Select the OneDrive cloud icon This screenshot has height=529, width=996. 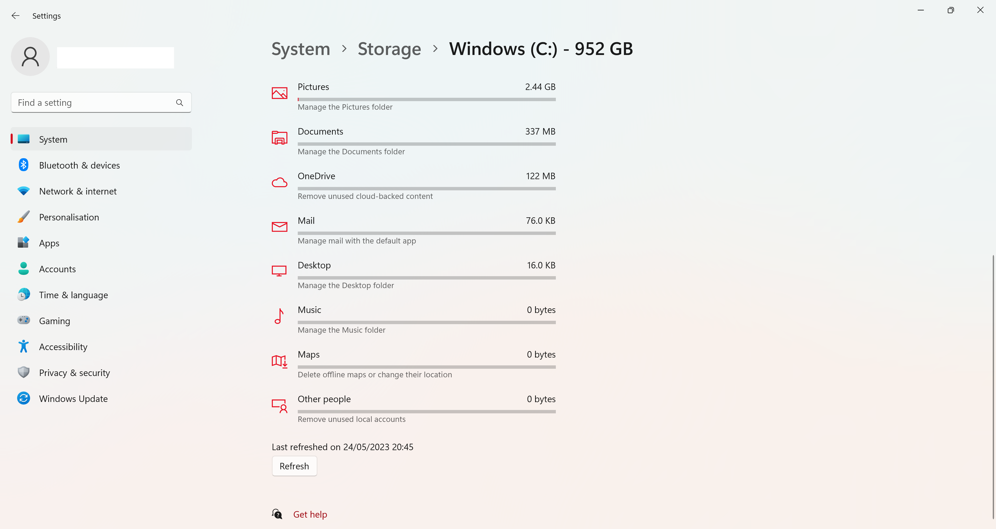(x=279, y=182)
